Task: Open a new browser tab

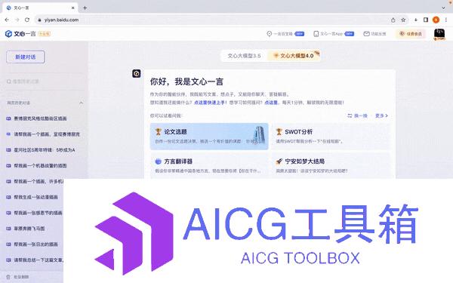Action: coord(85,8)
